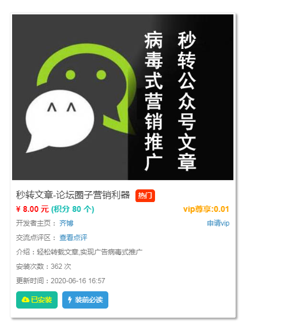Click the product cover image

[x=123, y=97]
